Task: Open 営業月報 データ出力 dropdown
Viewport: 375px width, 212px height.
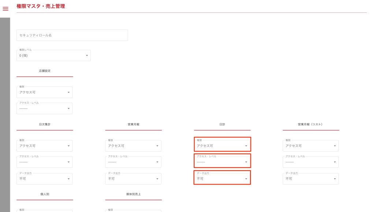Action: click(x=133, y=179)
